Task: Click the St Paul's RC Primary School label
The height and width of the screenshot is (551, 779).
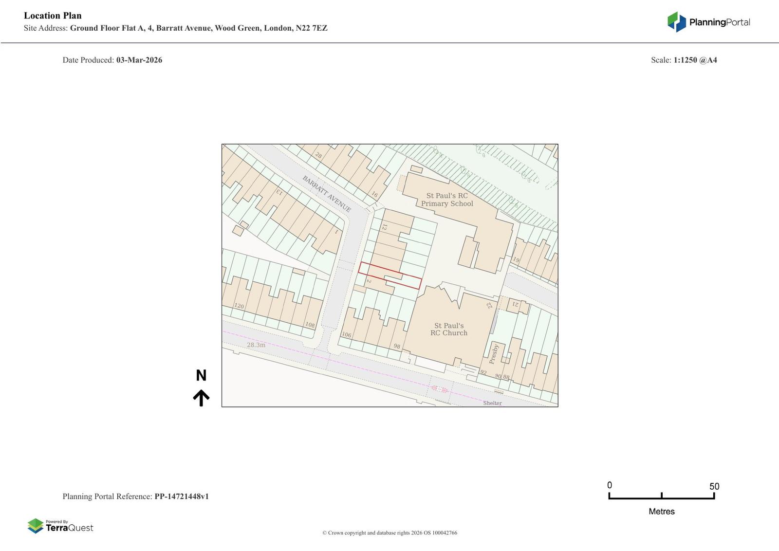Action: pos(447,200)
